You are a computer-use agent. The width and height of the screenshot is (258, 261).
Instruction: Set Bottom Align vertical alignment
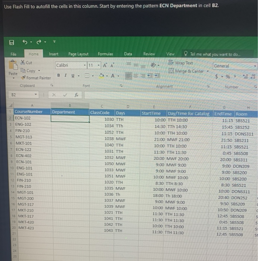(x=143, y=67)
